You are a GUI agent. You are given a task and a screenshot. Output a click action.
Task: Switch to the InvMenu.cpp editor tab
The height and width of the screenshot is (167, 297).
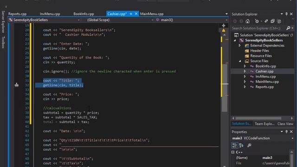click(x=50, y=14)
